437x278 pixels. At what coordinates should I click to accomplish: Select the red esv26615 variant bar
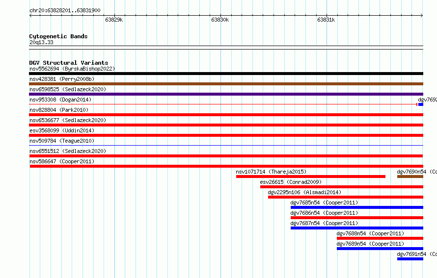[x=342, y=187]
